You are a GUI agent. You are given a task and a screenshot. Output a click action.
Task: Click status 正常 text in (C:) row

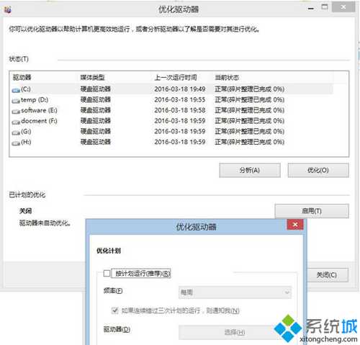(x=250, y=89)
